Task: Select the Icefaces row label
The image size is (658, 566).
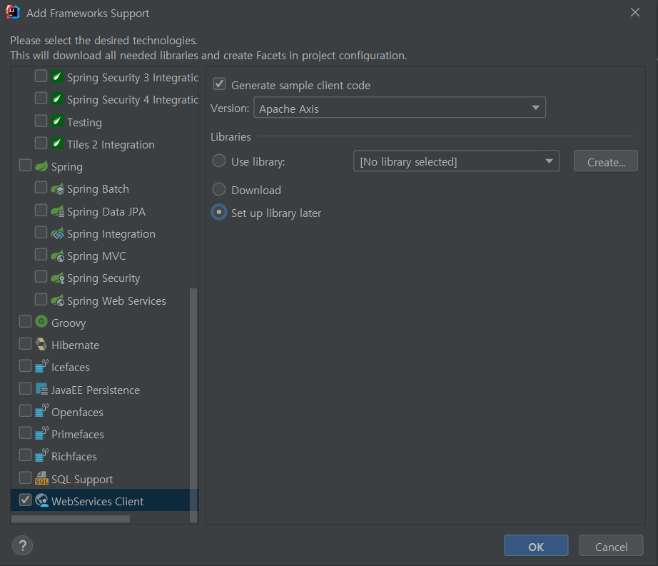Action: (x=71, y=367)
